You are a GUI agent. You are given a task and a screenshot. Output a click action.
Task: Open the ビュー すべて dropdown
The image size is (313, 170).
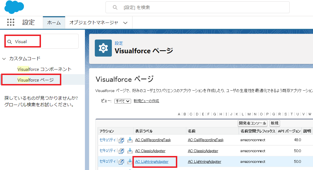click(123, 101)
